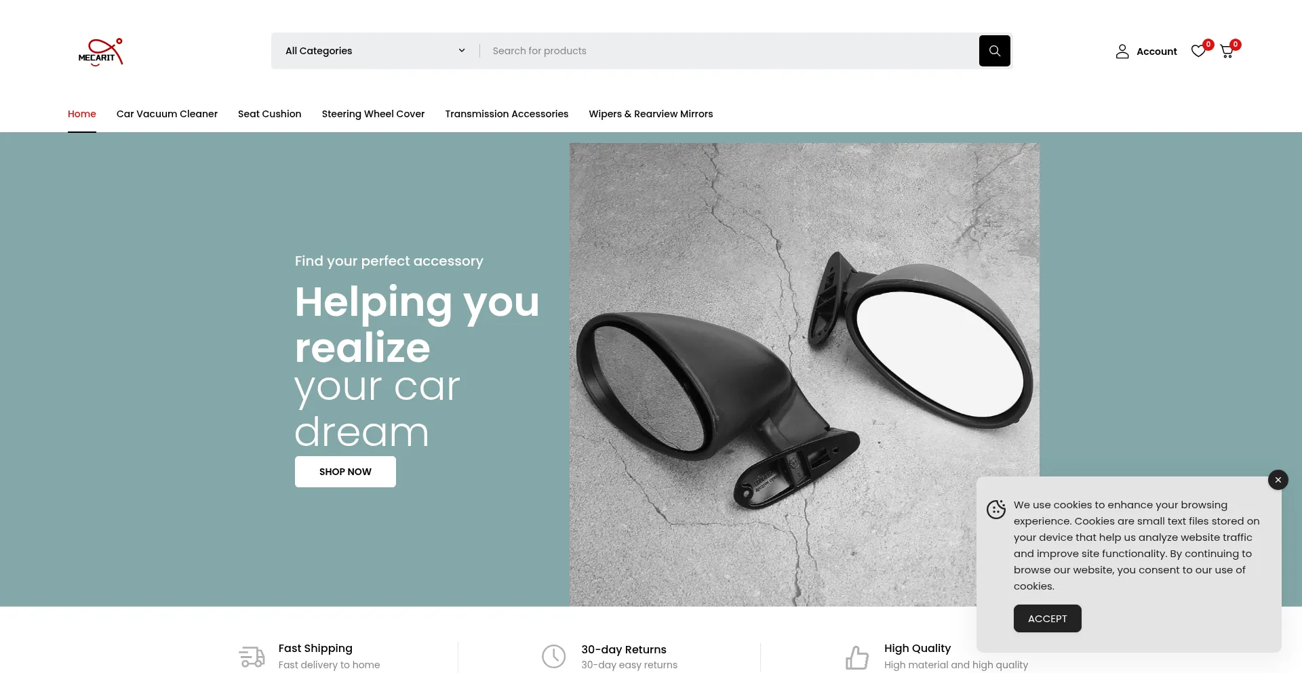Viewport: 1302px width, 673px height.
Task: Click the cookie icon in notice
Action: [x=996, y=509]
